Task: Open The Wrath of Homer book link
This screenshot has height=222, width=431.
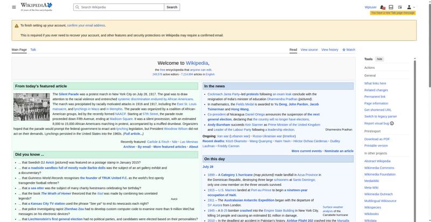Action: (x=56, y=193)
